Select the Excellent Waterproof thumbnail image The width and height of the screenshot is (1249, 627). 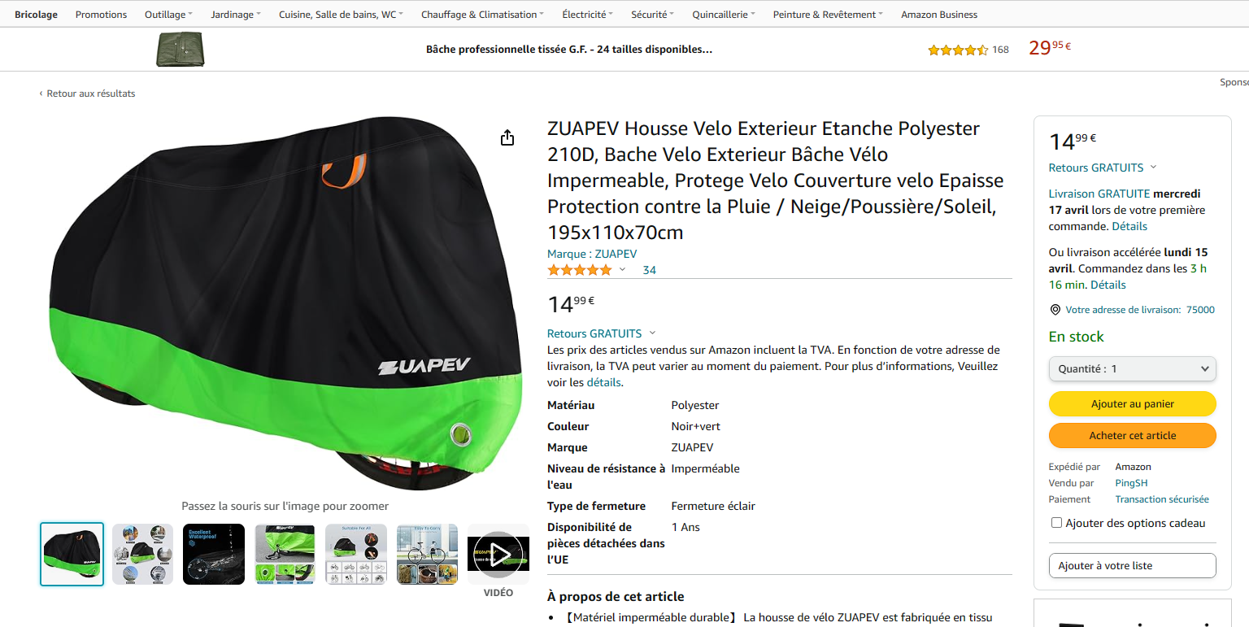[214, 554]
